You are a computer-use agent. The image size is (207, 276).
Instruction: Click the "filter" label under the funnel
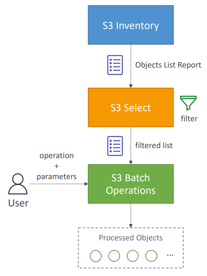(x=189, y=118)
